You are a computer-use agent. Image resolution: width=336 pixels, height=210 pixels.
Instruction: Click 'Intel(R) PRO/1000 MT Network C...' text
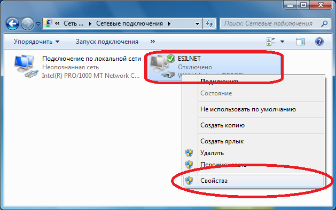91,76
